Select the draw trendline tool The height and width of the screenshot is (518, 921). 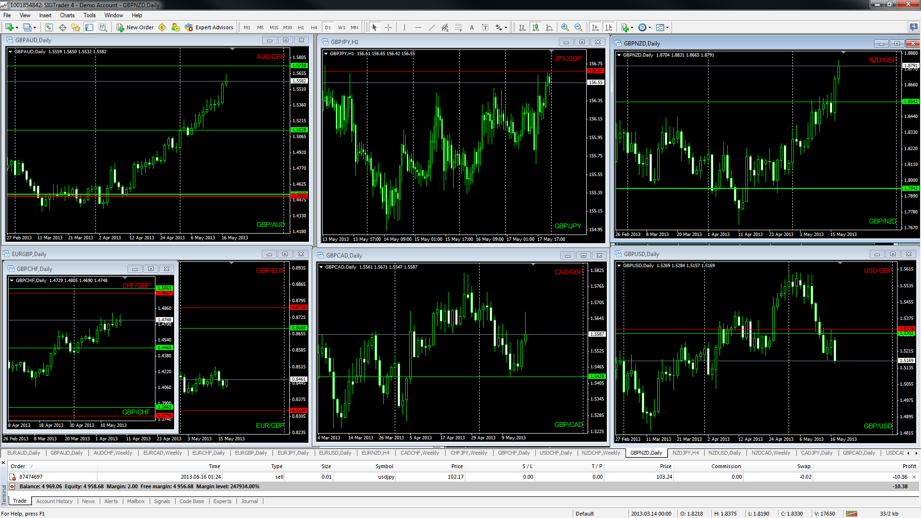coord(431,27)
